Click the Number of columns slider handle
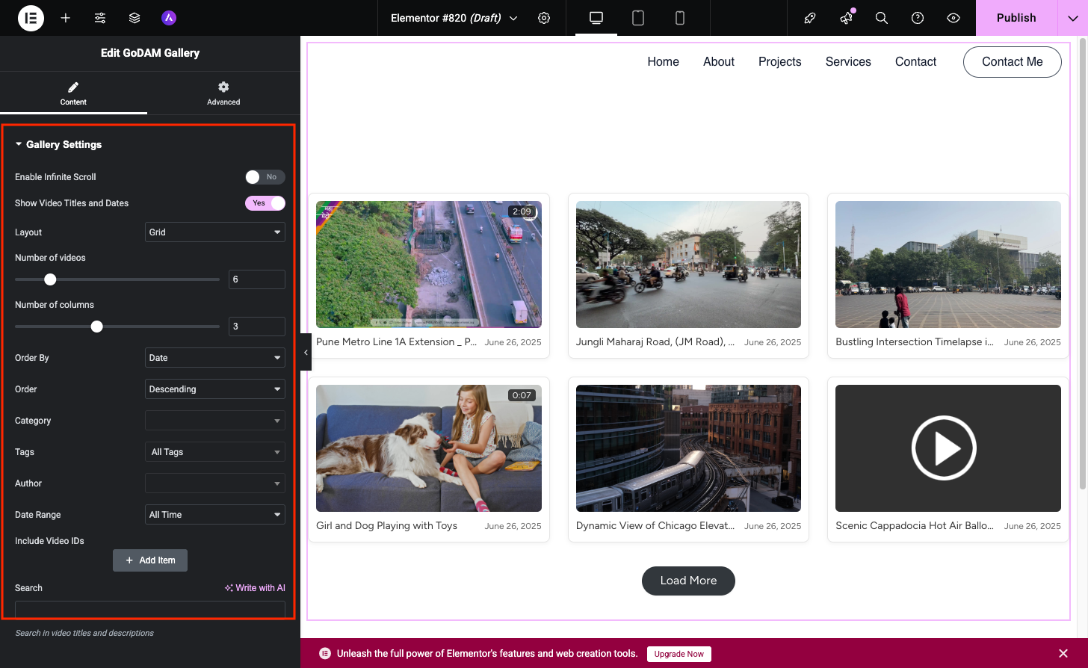The height and width of the screenshot is (668, 1088). pos(97,327)
